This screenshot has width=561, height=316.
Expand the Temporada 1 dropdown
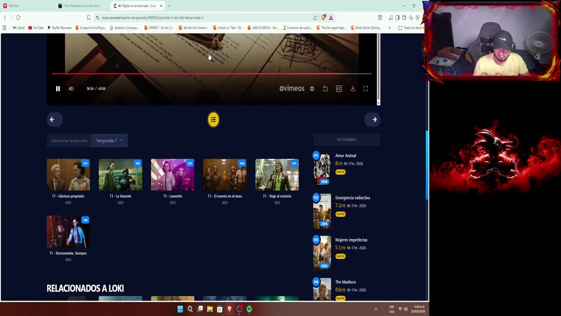pos(109,140)
